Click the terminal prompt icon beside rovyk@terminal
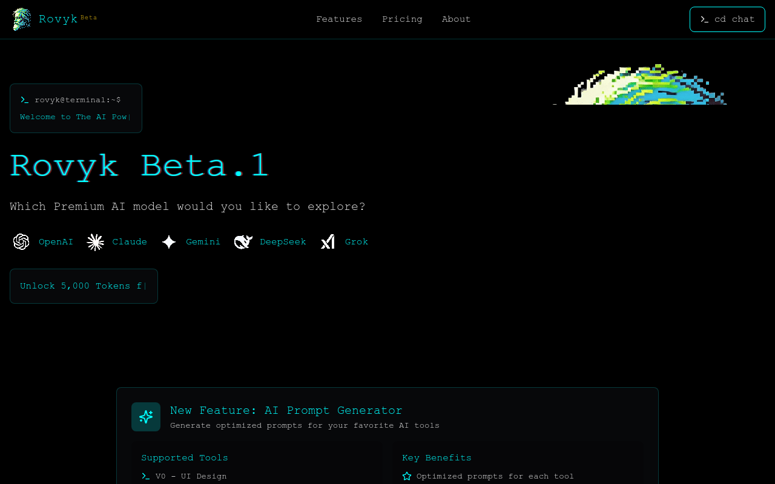Screen dimensions: 775x484 [25, 100]
